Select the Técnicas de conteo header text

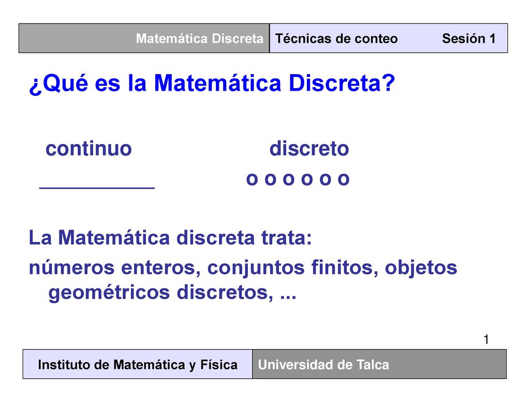pyautogui.click(x=336, y=38)
